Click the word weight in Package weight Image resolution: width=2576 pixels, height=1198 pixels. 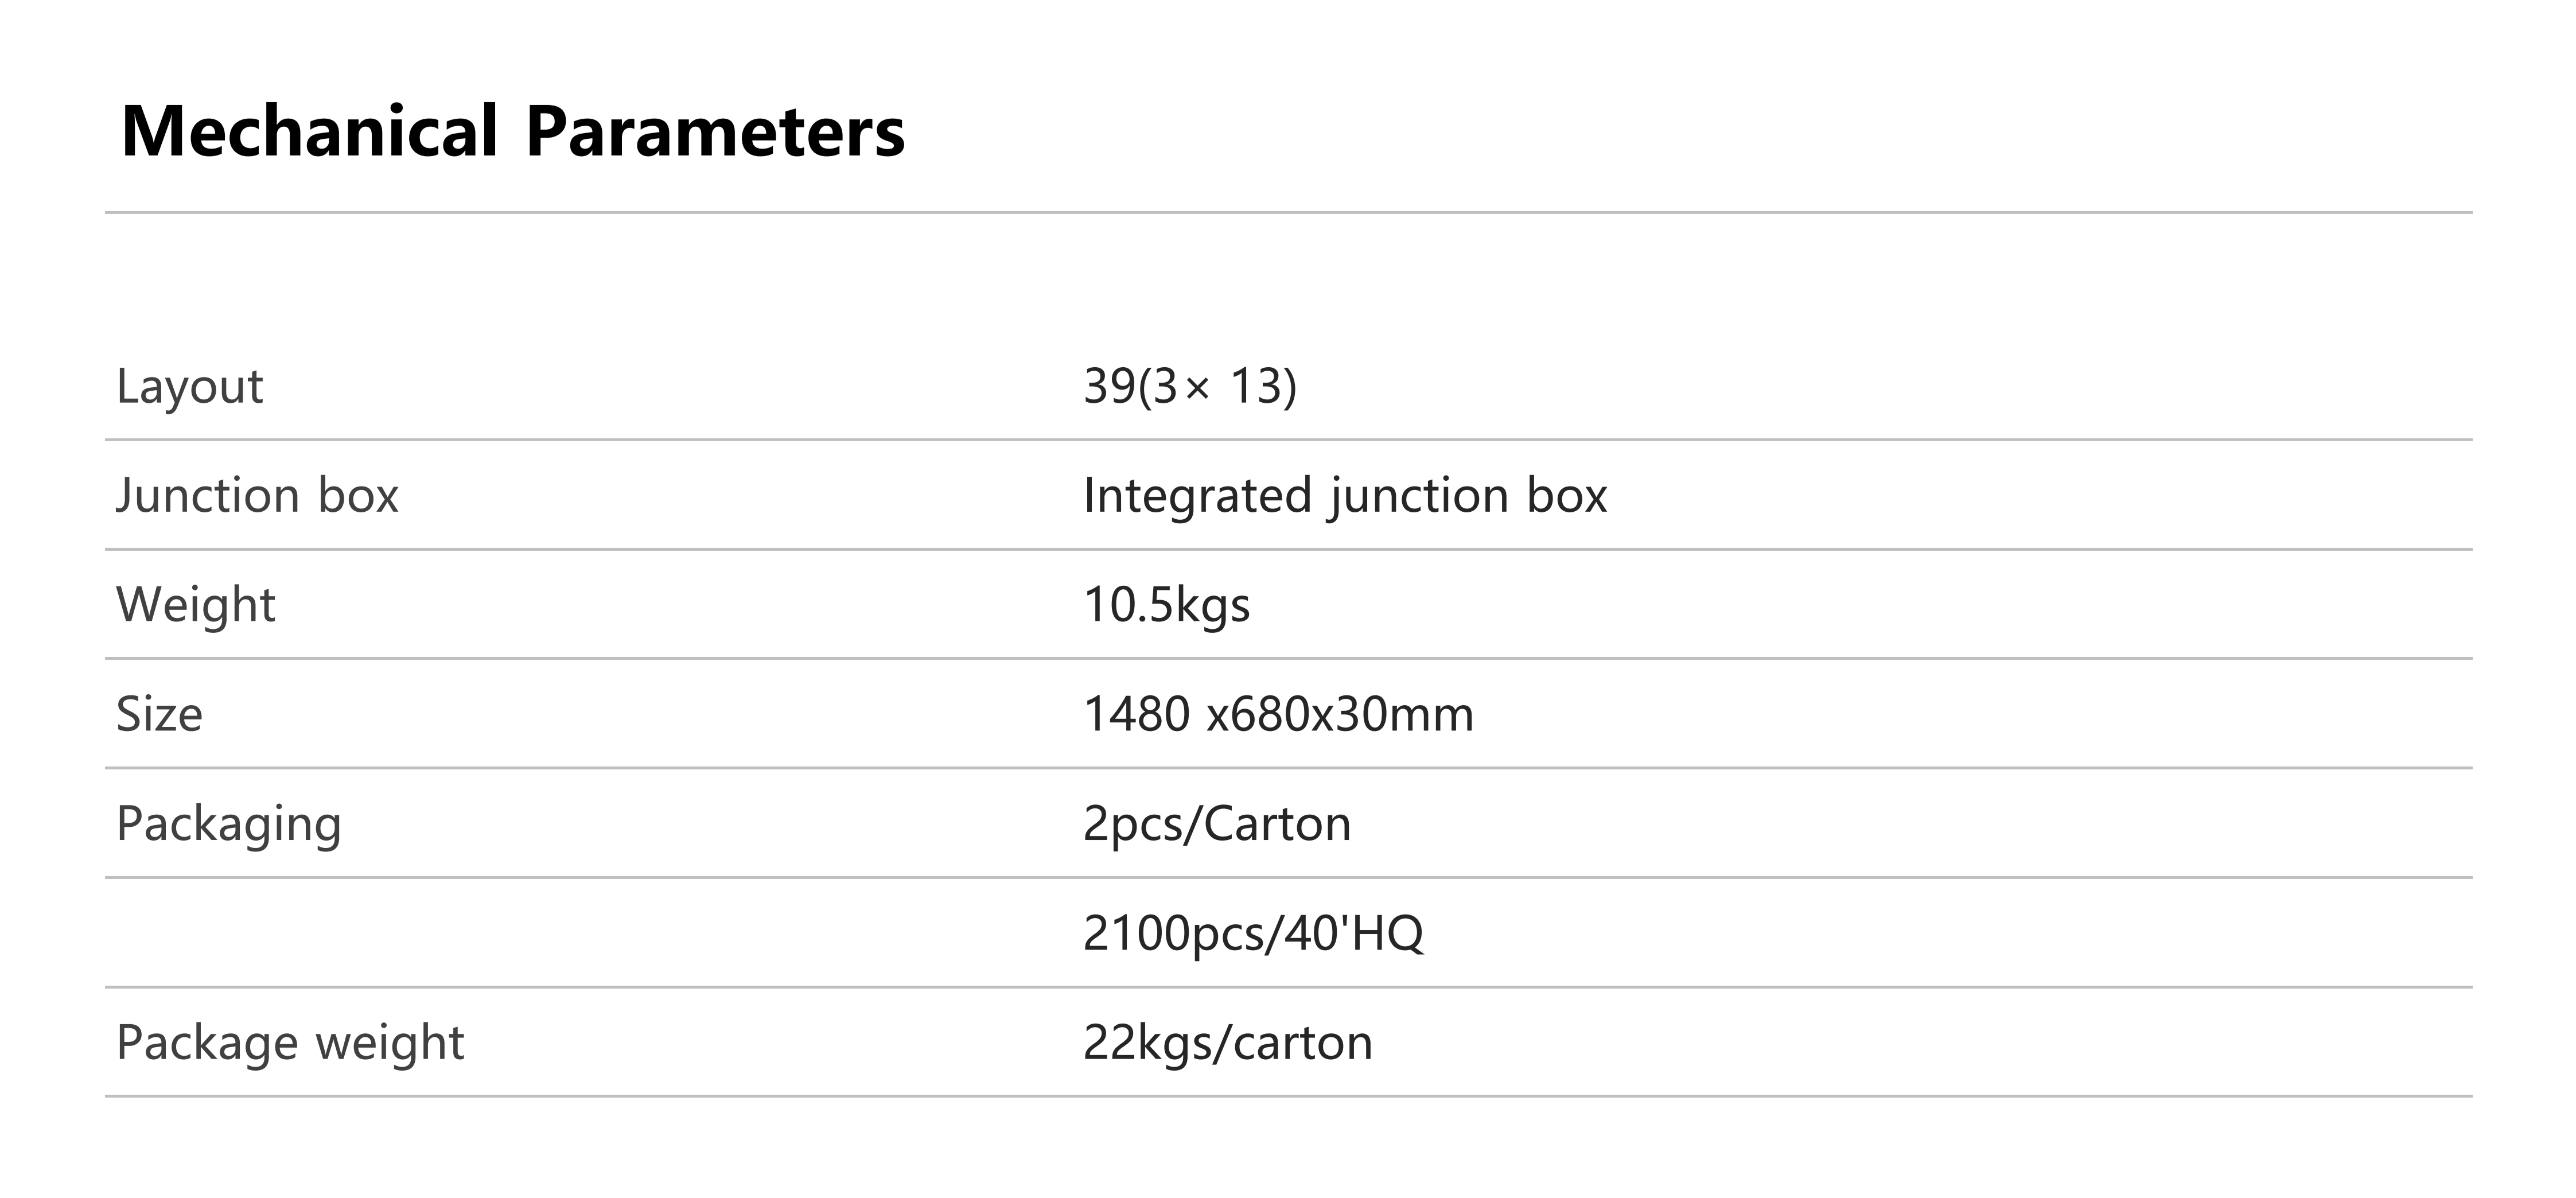(x=390, y=1044)
